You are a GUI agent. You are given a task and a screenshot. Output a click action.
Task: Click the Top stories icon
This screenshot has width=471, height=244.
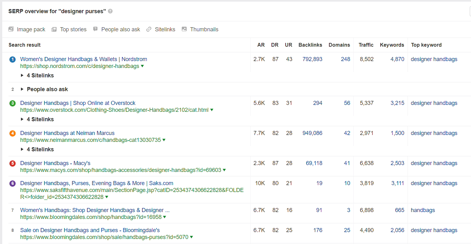[x=54, y=29]
